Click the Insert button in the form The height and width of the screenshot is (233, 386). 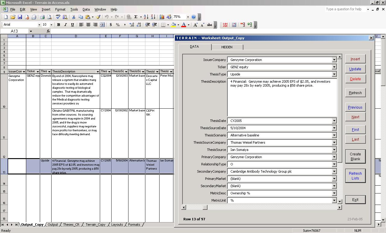(x=355, y=59)
